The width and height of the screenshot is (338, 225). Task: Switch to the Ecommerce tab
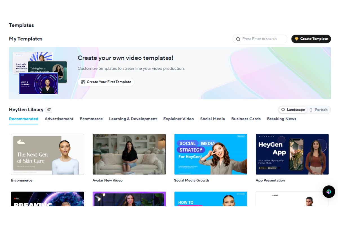click(x=91, y=119)
